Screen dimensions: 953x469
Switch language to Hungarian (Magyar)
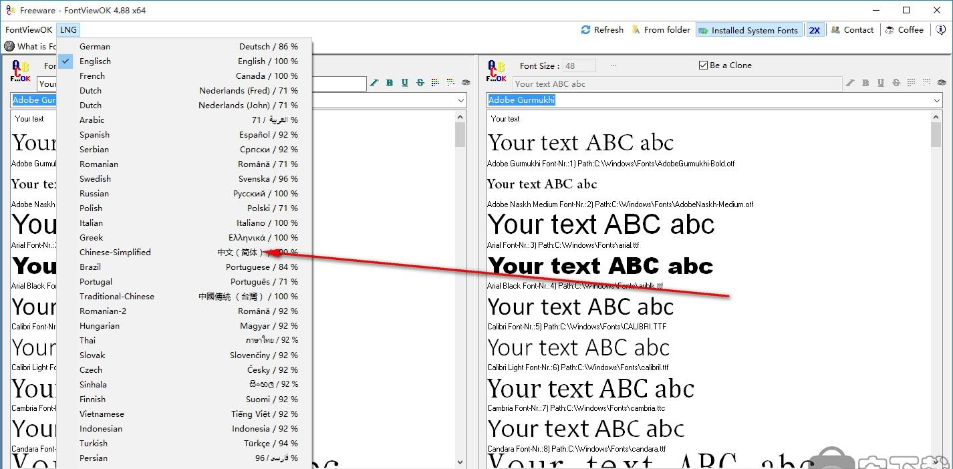[184, 326]
